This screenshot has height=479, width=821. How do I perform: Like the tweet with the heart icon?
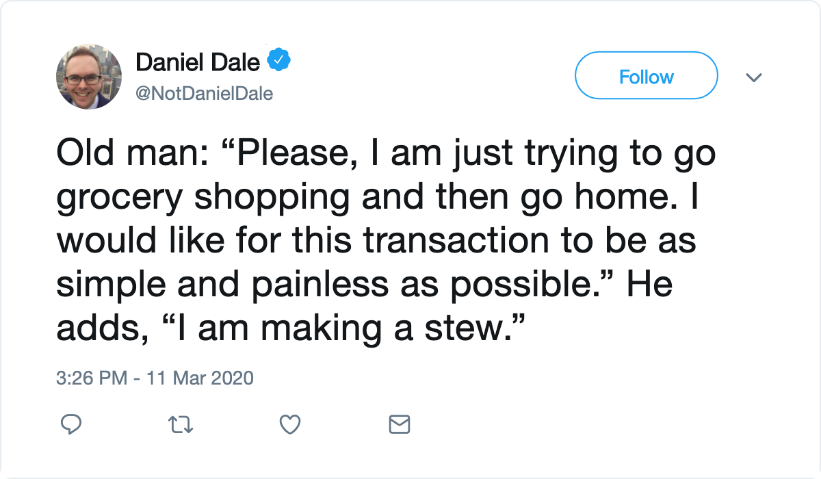[291, 425]
